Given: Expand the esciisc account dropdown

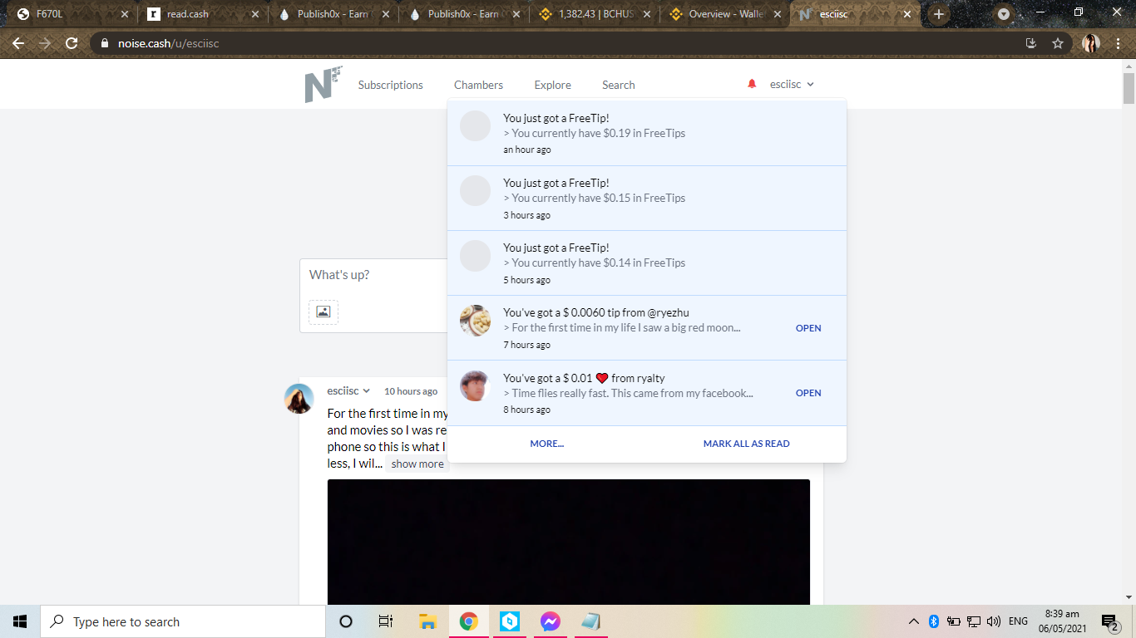Looking at the screenshot, I should pyautogui.click(x=792, y=84).
